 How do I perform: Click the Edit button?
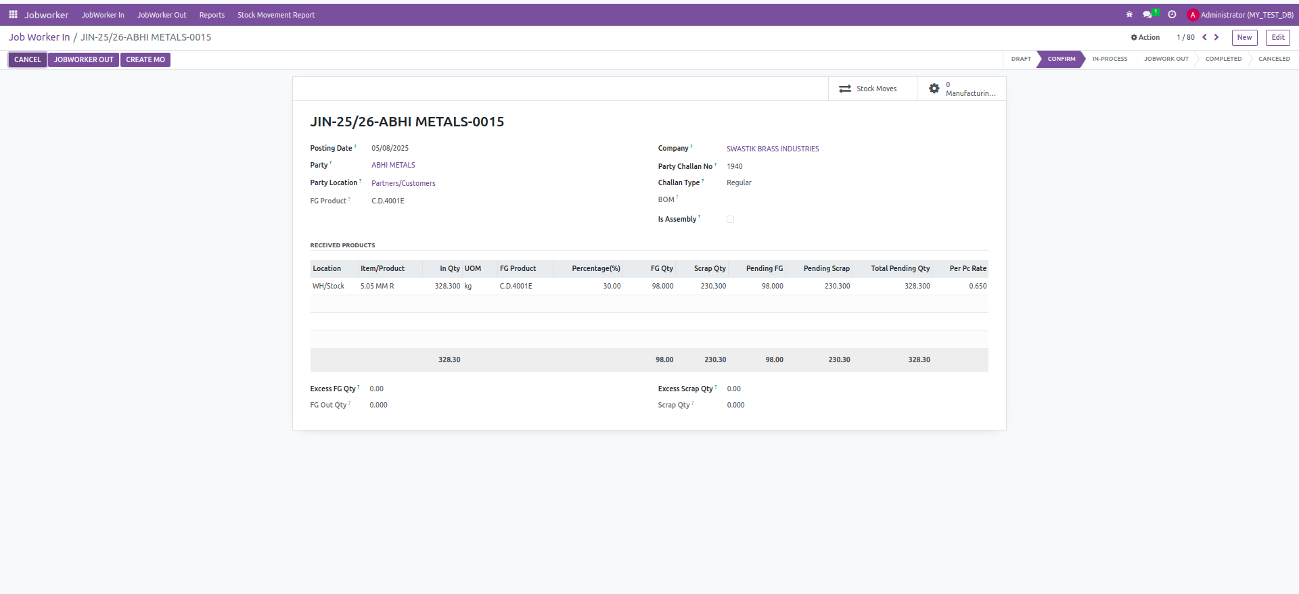point(1277,37)
